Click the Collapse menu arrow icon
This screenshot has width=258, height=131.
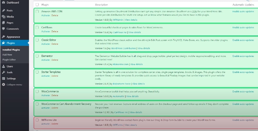pos(4,85)
